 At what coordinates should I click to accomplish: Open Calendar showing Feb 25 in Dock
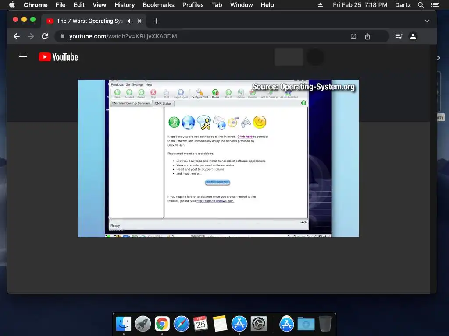200,324
